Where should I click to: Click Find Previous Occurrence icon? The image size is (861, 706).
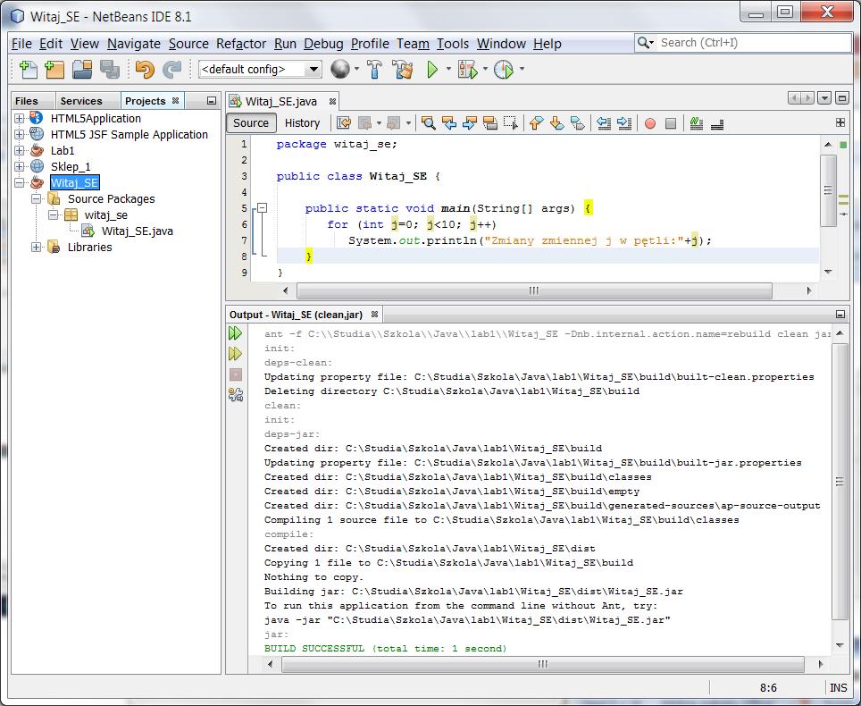coord(449,123)
